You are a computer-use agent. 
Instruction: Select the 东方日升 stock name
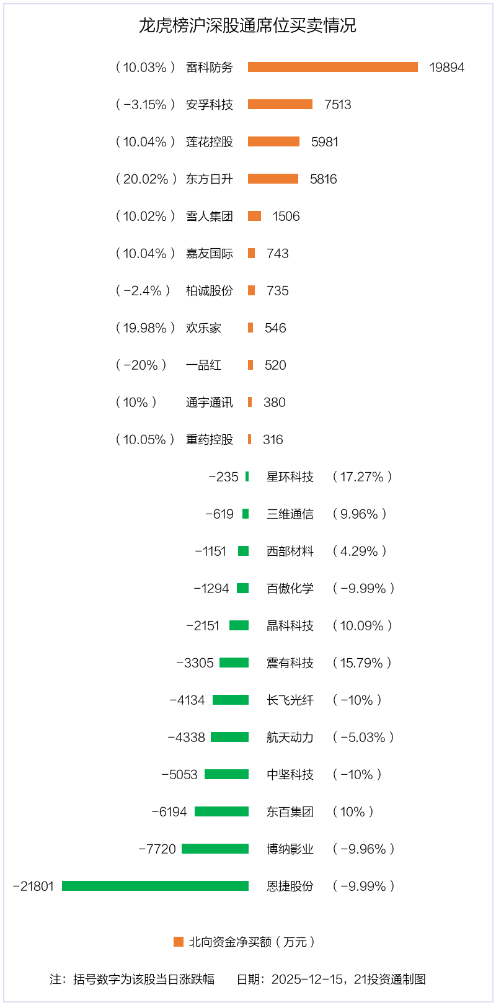tap(210, 179)
